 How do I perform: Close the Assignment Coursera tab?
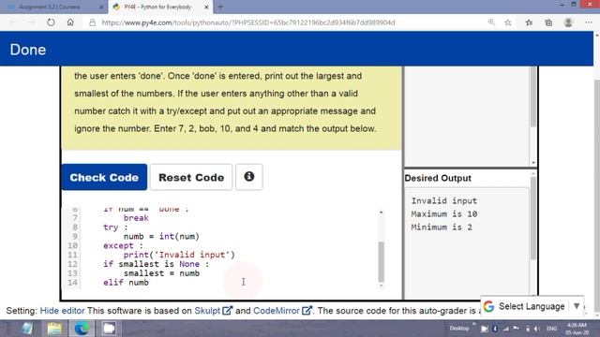coord(101,7)
